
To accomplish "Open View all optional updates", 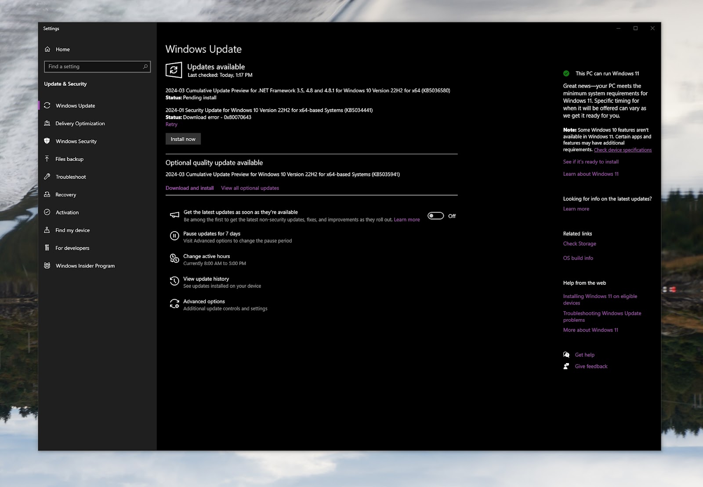I will [x=250, y=188].
